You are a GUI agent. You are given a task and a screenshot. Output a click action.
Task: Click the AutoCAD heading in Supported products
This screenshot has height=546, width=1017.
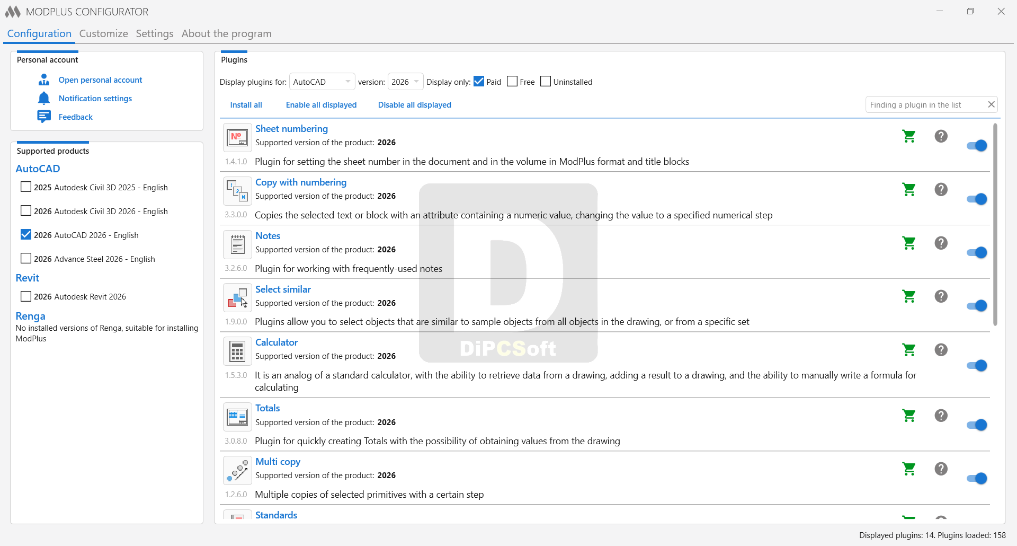pos(38,169)
